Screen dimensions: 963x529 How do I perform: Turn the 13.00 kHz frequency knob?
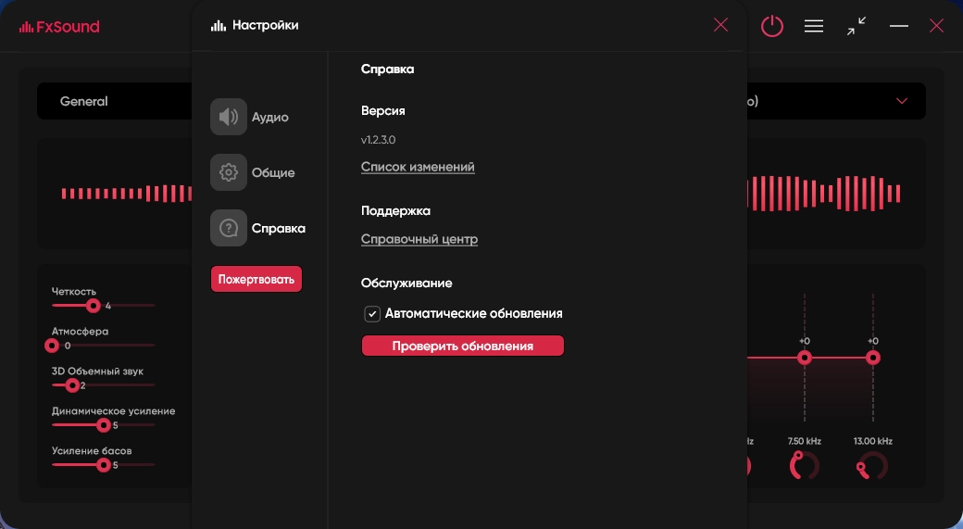[x=871, y=467]
